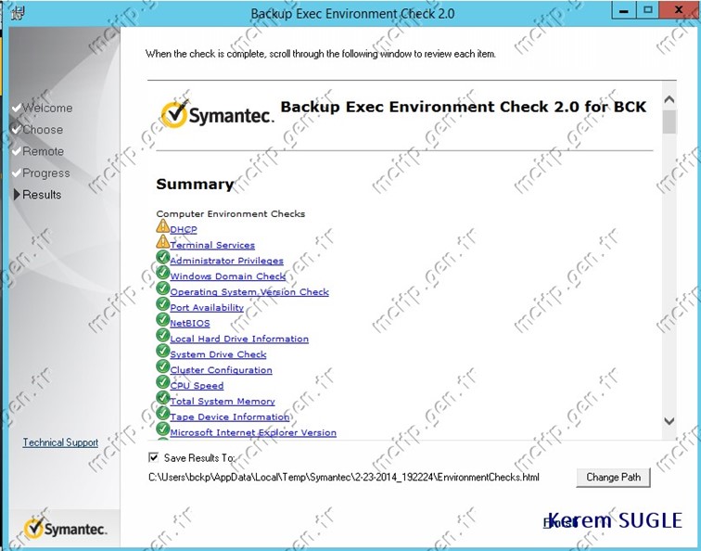The height and width of the screenshot is (551, 701).
Task: Click green check icon beside Tape Device Information
Action: tap(163, 414)
